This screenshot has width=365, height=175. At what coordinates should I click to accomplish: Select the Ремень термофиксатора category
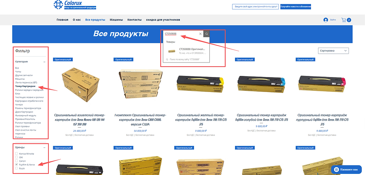28,108
